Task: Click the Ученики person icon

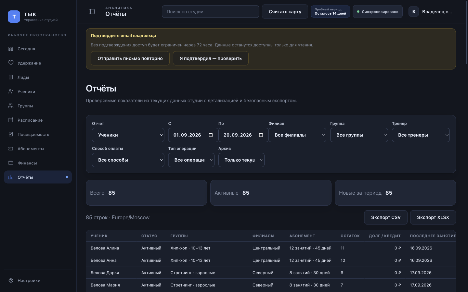Action: 11,91
